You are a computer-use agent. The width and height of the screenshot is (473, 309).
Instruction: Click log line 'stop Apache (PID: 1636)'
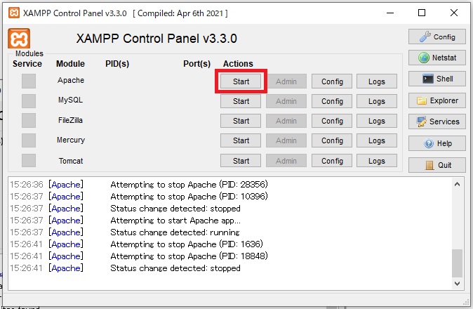tap(187, 244)
